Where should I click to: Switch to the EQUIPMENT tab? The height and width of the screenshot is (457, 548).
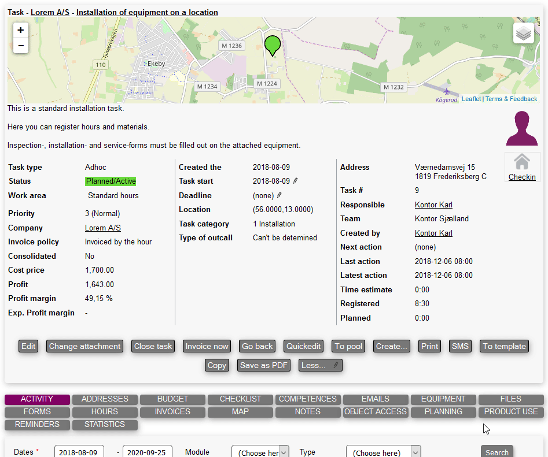(x=443, y=399)
